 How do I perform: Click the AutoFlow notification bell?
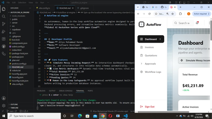(x=197, y=23)
